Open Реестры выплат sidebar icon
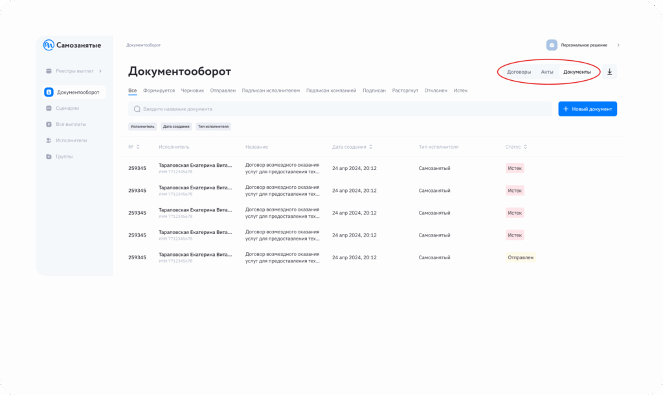Screen dimensions: 663x395 click(x=49, y=70)
